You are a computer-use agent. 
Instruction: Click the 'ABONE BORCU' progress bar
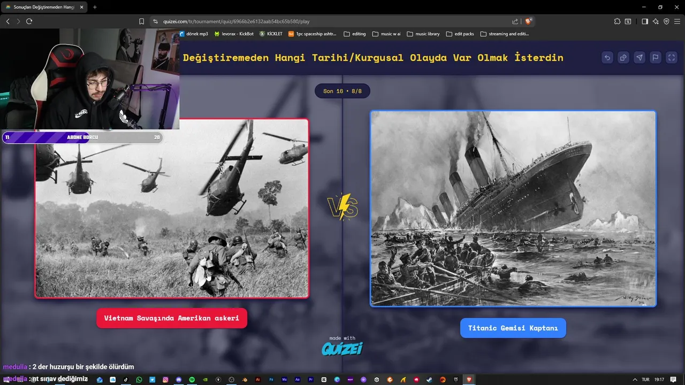click(x=82, y=137)
